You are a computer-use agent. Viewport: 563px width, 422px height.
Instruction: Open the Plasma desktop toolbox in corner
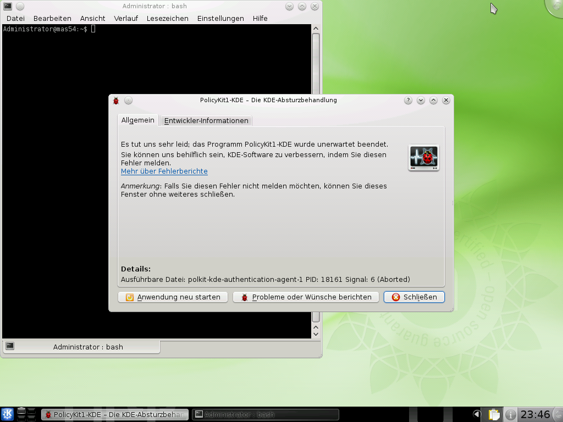click(x=555, y=7)
